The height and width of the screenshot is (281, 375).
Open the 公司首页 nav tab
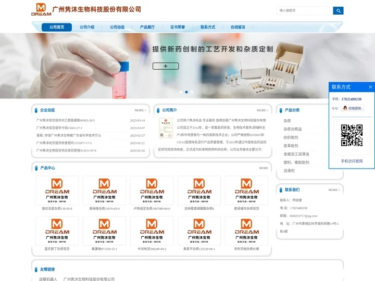point(57,27)
